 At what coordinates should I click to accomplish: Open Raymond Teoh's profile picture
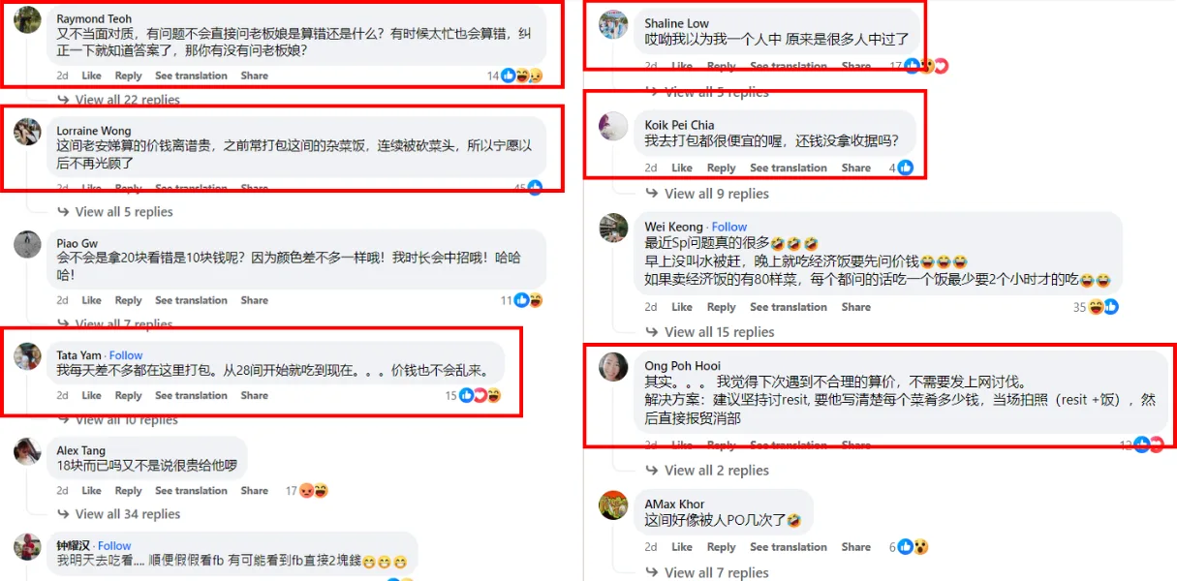(28, 21)
